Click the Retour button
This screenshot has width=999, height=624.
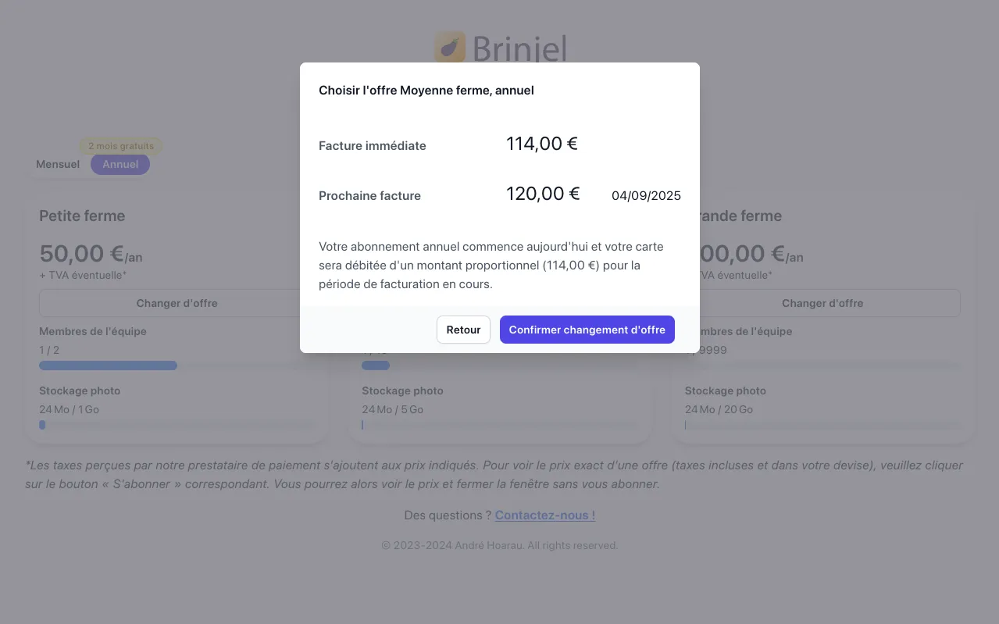tap(463, 330)
